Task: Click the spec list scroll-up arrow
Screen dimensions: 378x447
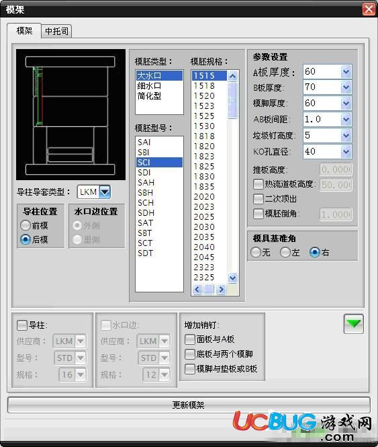Action: pyautogui.click(x=232, y=76)
